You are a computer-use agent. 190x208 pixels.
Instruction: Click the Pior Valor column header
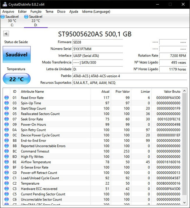point(123,92)
